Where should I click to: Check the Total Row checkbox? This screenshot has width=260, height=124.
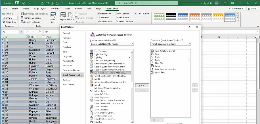click(x=98, y=18)
